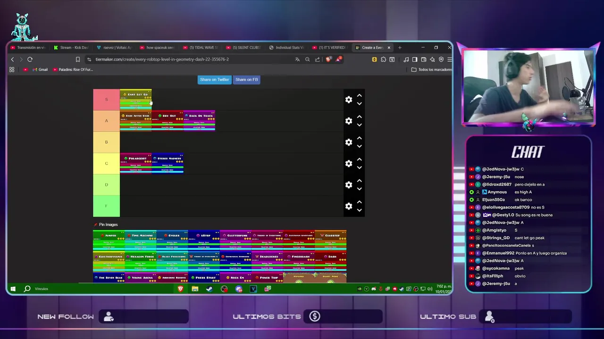Select the Polargeist level card

[136, 163]
